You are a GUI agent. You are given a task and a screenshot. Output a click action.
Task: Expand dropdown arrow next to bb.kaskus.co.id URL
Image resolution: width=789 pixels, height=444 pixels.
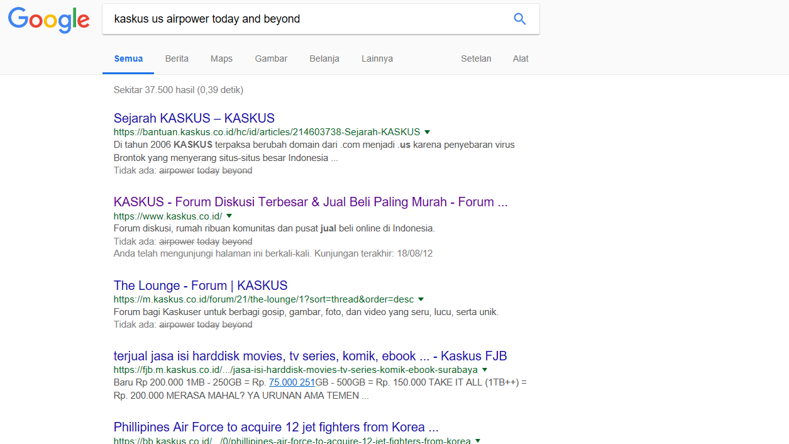[x=478, y=441]
